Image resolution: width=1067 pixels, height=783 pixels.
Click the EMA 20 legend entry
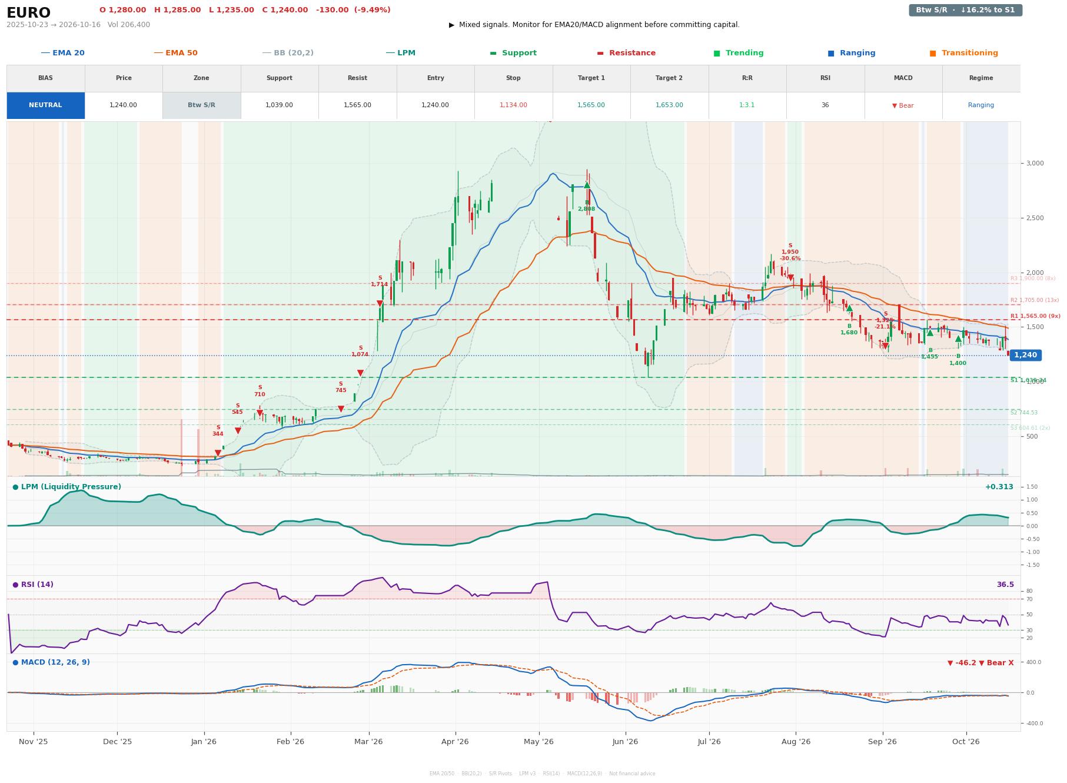62,53
